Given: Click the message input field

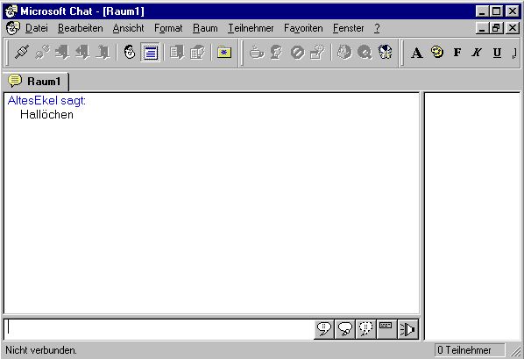Looking at the screenshot, I should pyautogui.click(x=159, y=329).
